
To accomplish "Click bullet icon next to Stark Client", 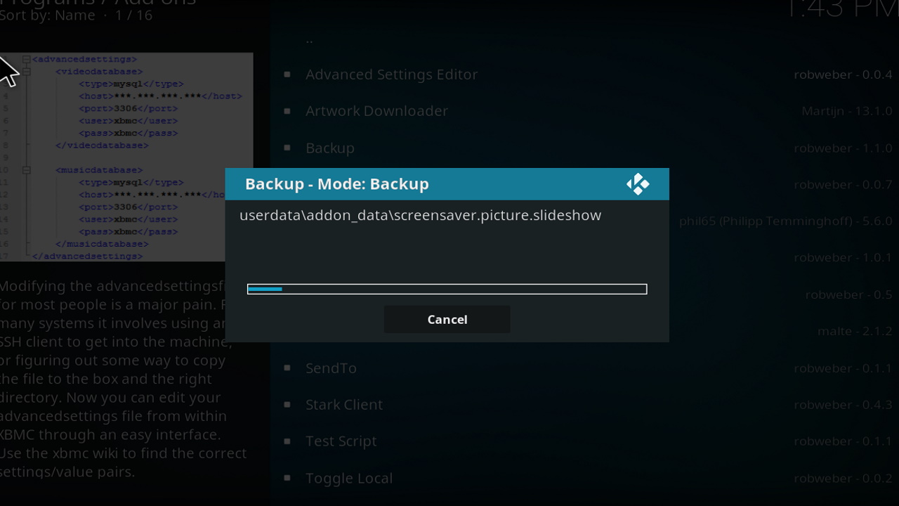I will point(287,405).
